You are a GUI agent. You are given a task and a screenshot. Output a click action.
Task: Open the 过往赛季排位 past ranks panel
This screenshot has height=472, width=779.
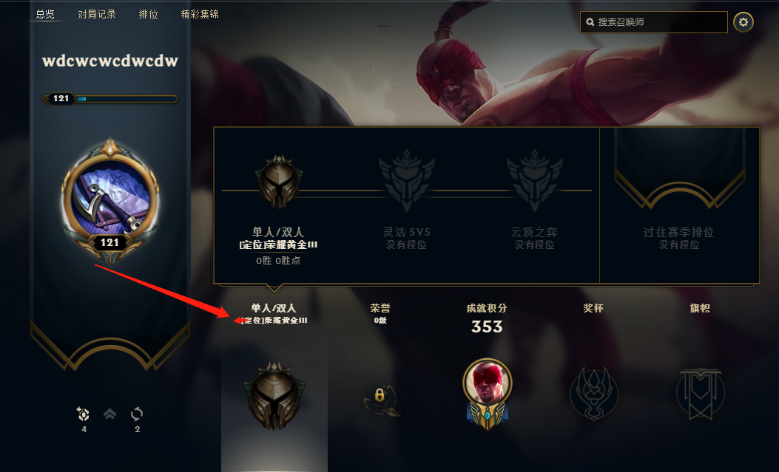coord(679,205)
